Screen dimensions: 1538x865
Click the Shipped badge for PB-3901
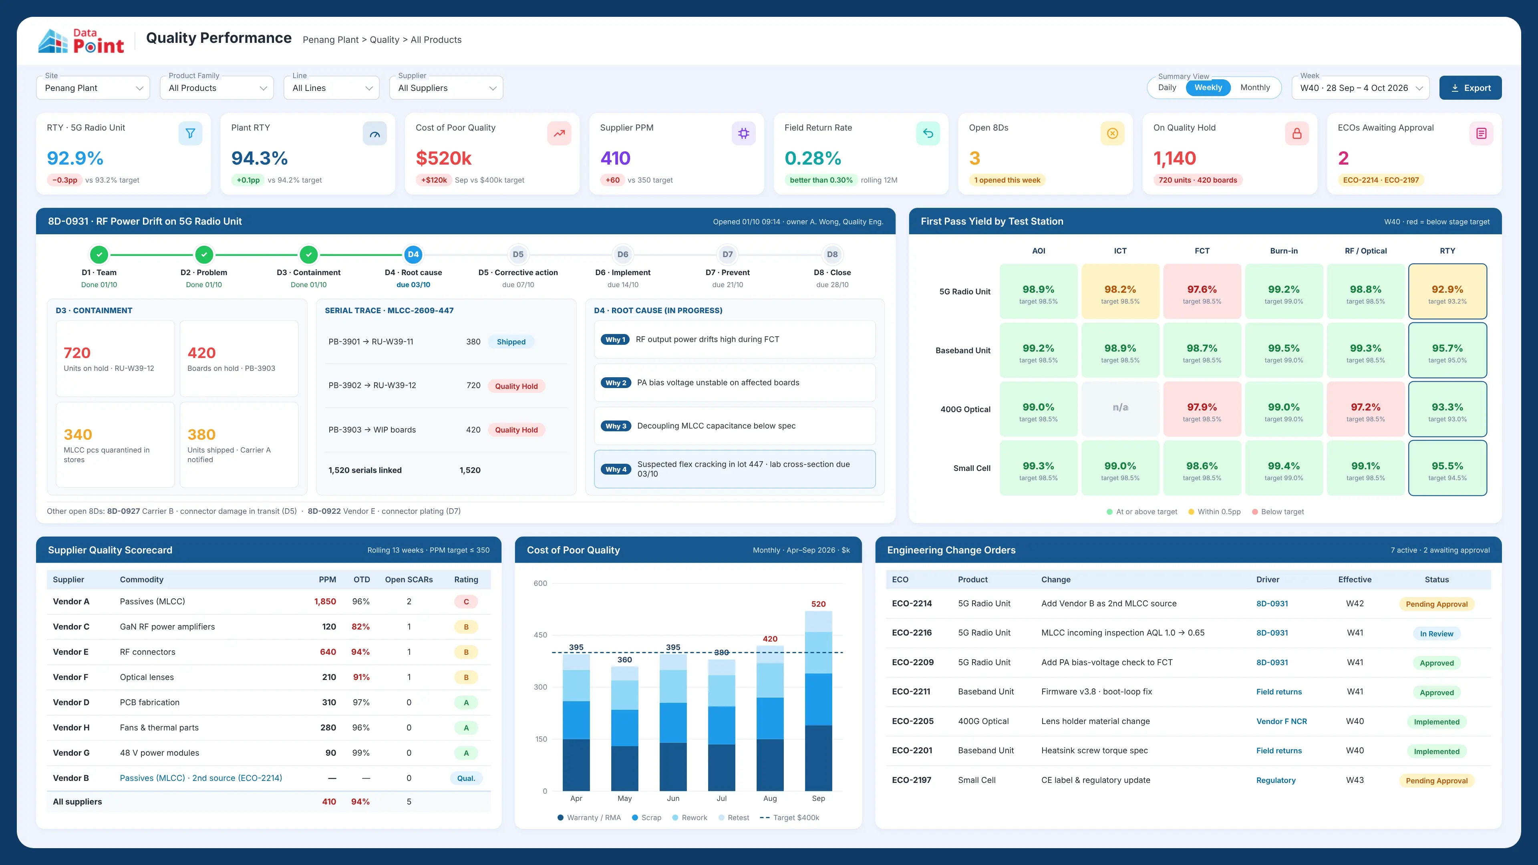511,342
